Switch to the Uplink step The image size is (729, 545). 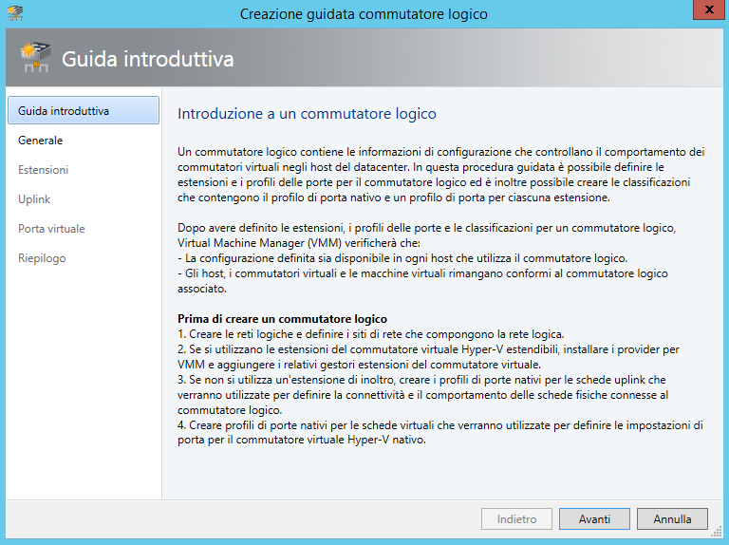pyautogui.click(x=34, y=199)
